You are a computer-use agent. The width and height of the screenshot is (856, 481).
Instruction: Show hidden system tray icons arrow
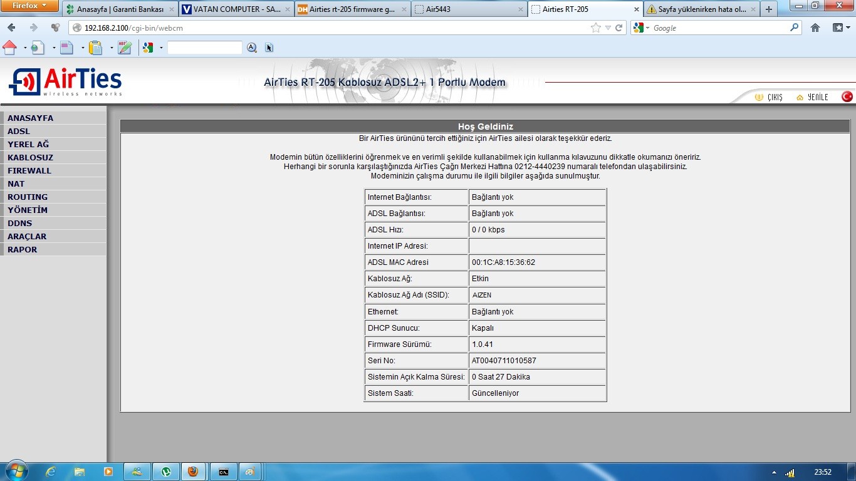click(x=774, y=472)
